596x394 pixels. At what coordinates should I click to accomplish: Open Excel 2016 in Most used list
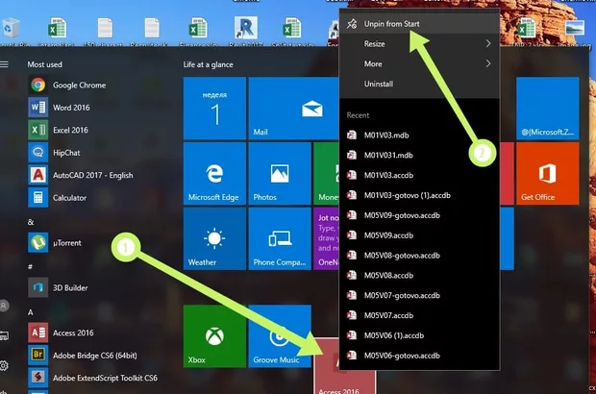(x=60, y=130)
